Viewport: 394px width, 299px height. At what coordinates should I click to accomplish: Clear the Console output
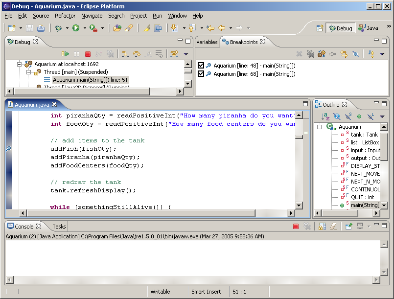tap(333, 227)
